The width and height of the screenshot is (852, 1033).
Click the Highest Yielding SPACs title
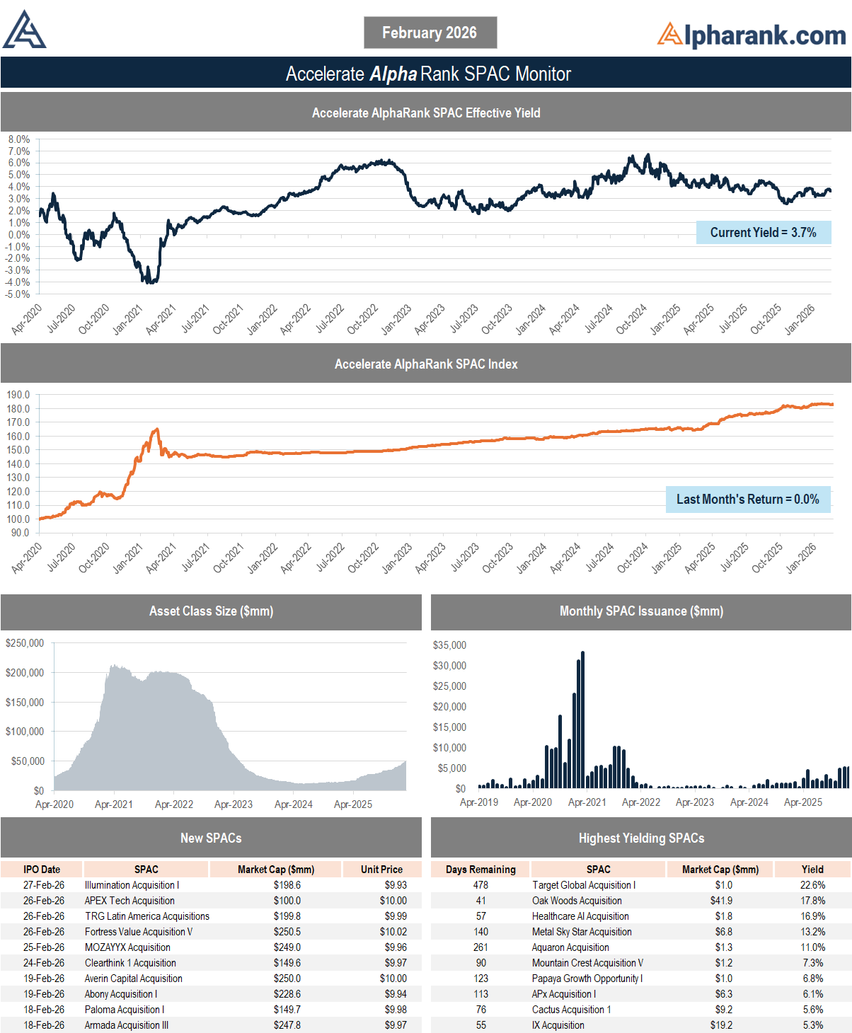pyautogui.click(x=641, y=838)
